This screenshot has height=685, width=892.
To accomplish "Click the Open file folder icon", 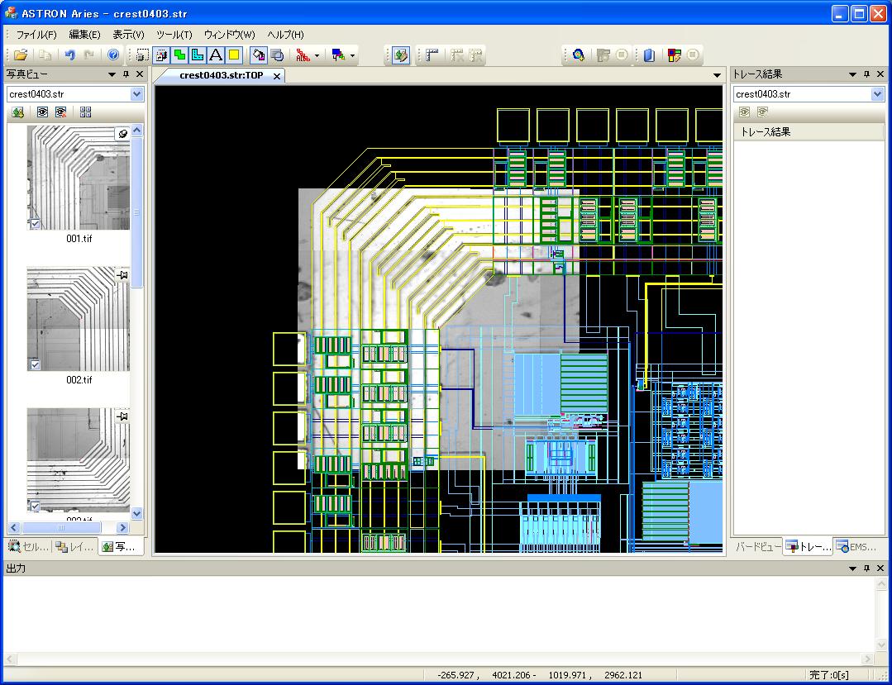I will click(21, 55).
